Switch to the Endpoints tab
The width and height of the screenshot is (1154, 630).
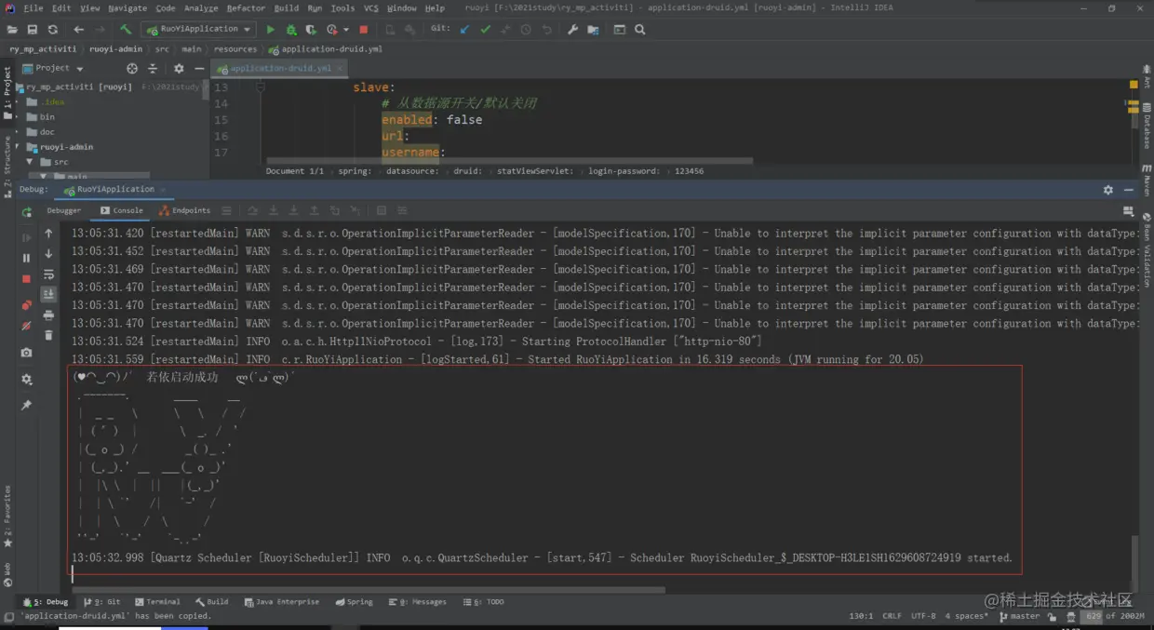[184, 211]
